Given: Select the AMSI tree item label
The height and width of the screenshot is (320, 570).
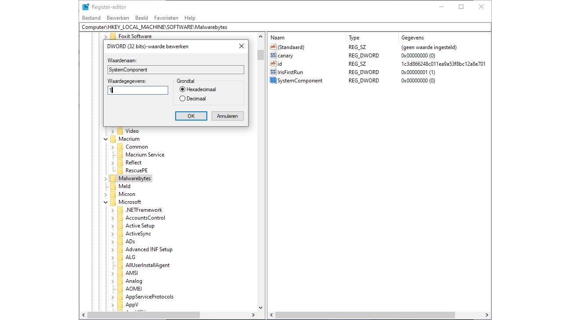Looking at the screenshot, I should tap(132, 273).
